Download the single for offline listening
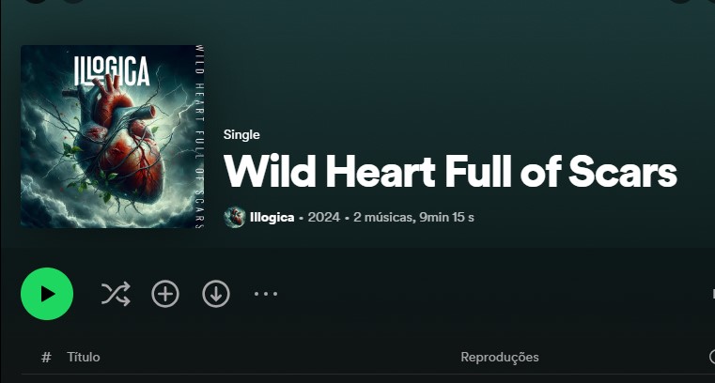Viewport: 715px width, 383px height. [216, 294]
